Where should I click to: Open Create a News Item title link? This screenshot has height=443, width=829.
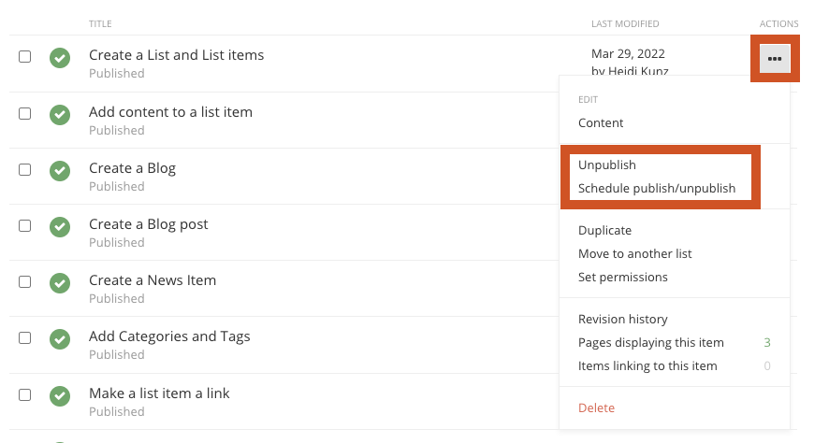tap(153, 280)
